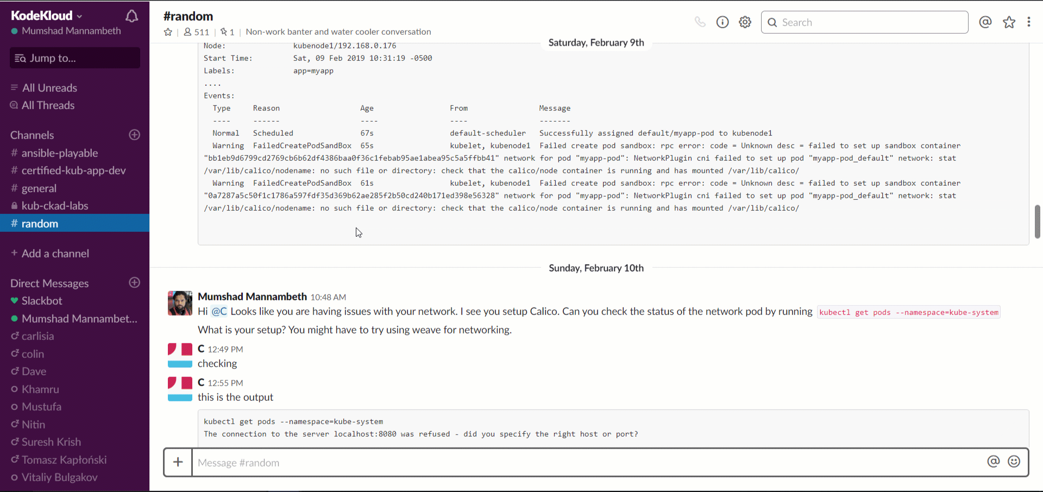Click the plus icon beside Direct Messages
Viewport: 1043px width, 492px height.
tap(135, 282)
